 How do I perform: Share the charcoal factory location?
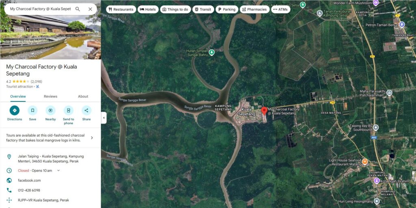87,110
